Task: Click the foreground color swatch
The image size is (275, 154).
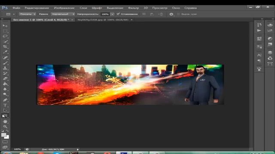Action: 4,135
